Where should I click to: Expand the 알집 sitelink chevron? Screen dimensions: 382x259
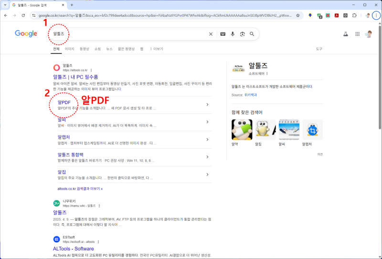click(207, 175)
